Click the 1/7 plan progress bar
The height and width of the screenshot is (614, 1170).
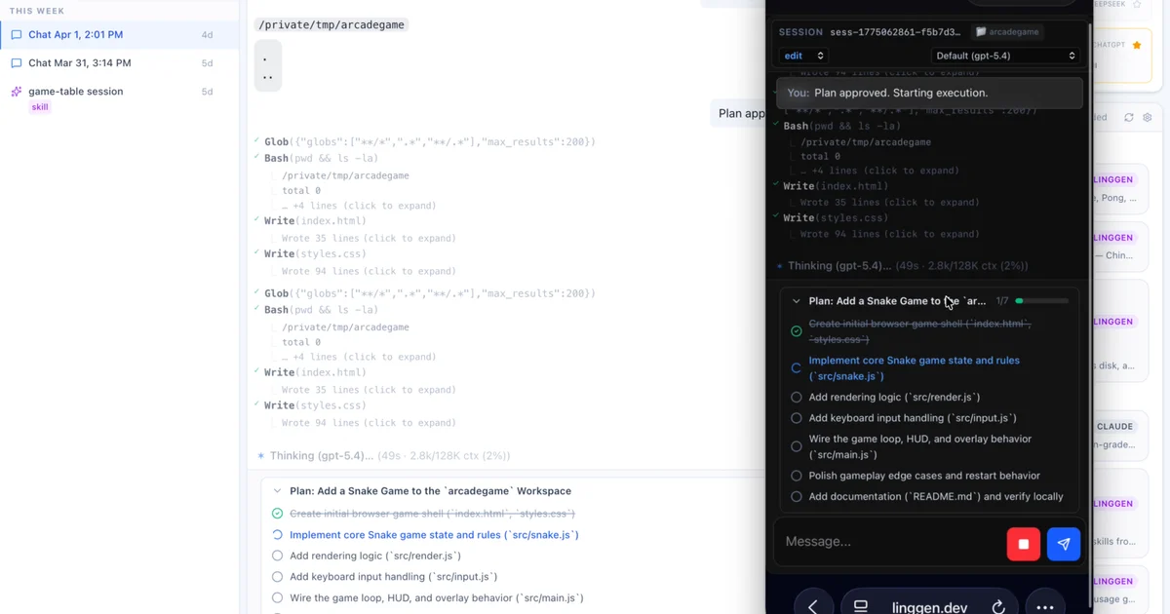click(1042, 301)
